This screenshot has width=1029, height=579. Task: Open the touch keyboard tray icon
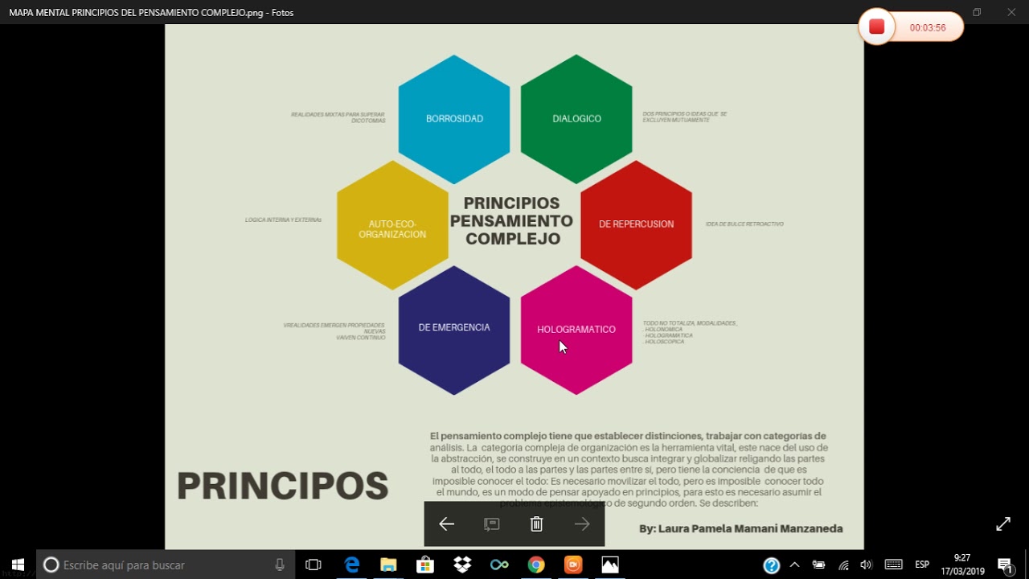pos(893,565)
